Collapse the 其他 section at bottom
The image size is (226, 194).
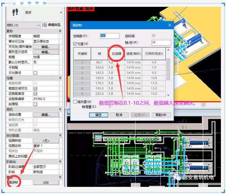(60, 177)
